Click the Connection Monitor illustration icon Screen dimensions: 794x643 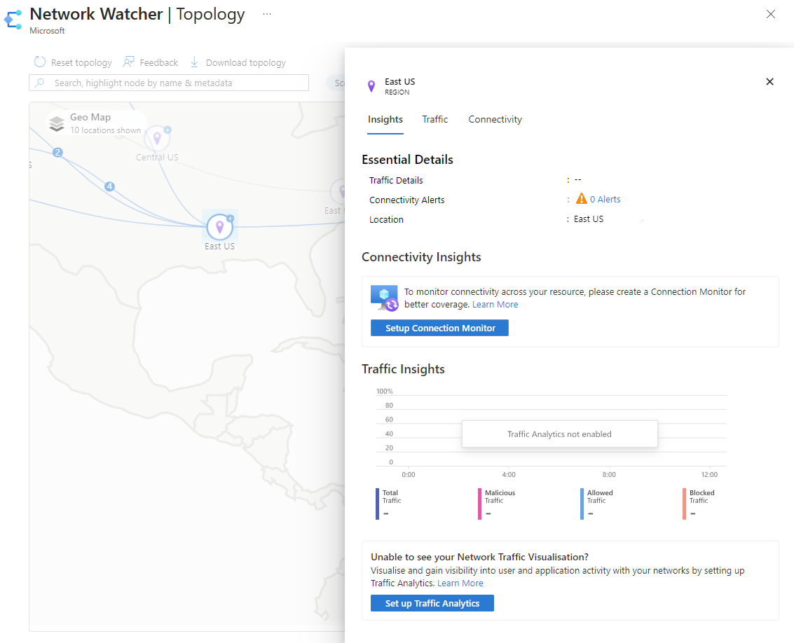384,298
